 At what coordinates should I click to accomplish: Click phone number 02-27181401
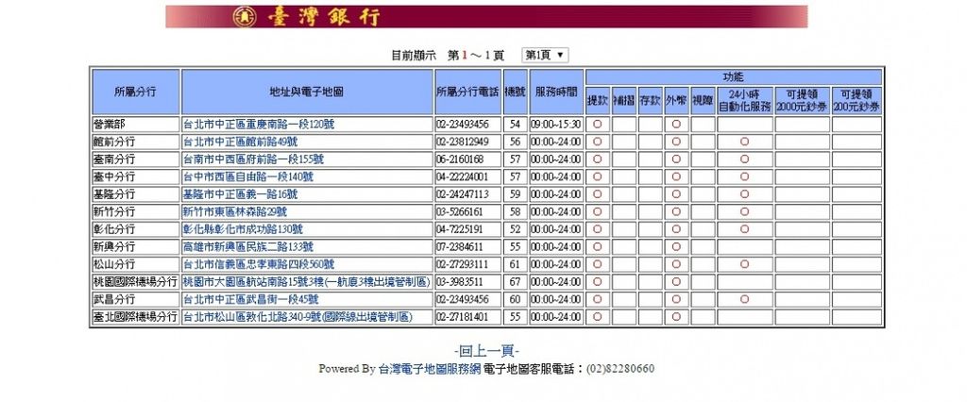tap(463, 317)
